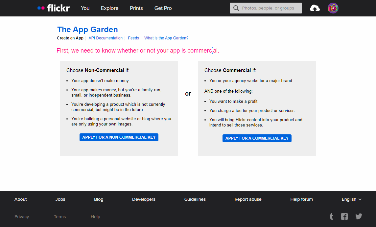Click the text "Your app doesn't make money."

(x=100, y=81)
